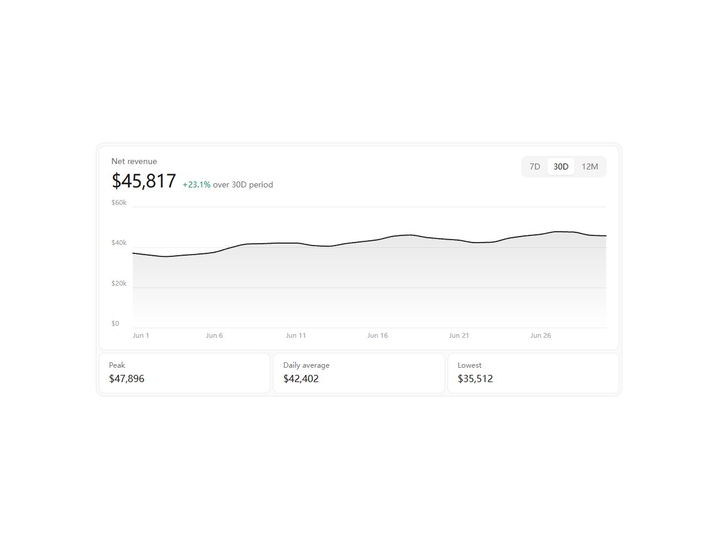The width and height of the screenshot is (718, 539).
Task: Click the +23.1% change indicator
Action: click(x=196, y=185)
